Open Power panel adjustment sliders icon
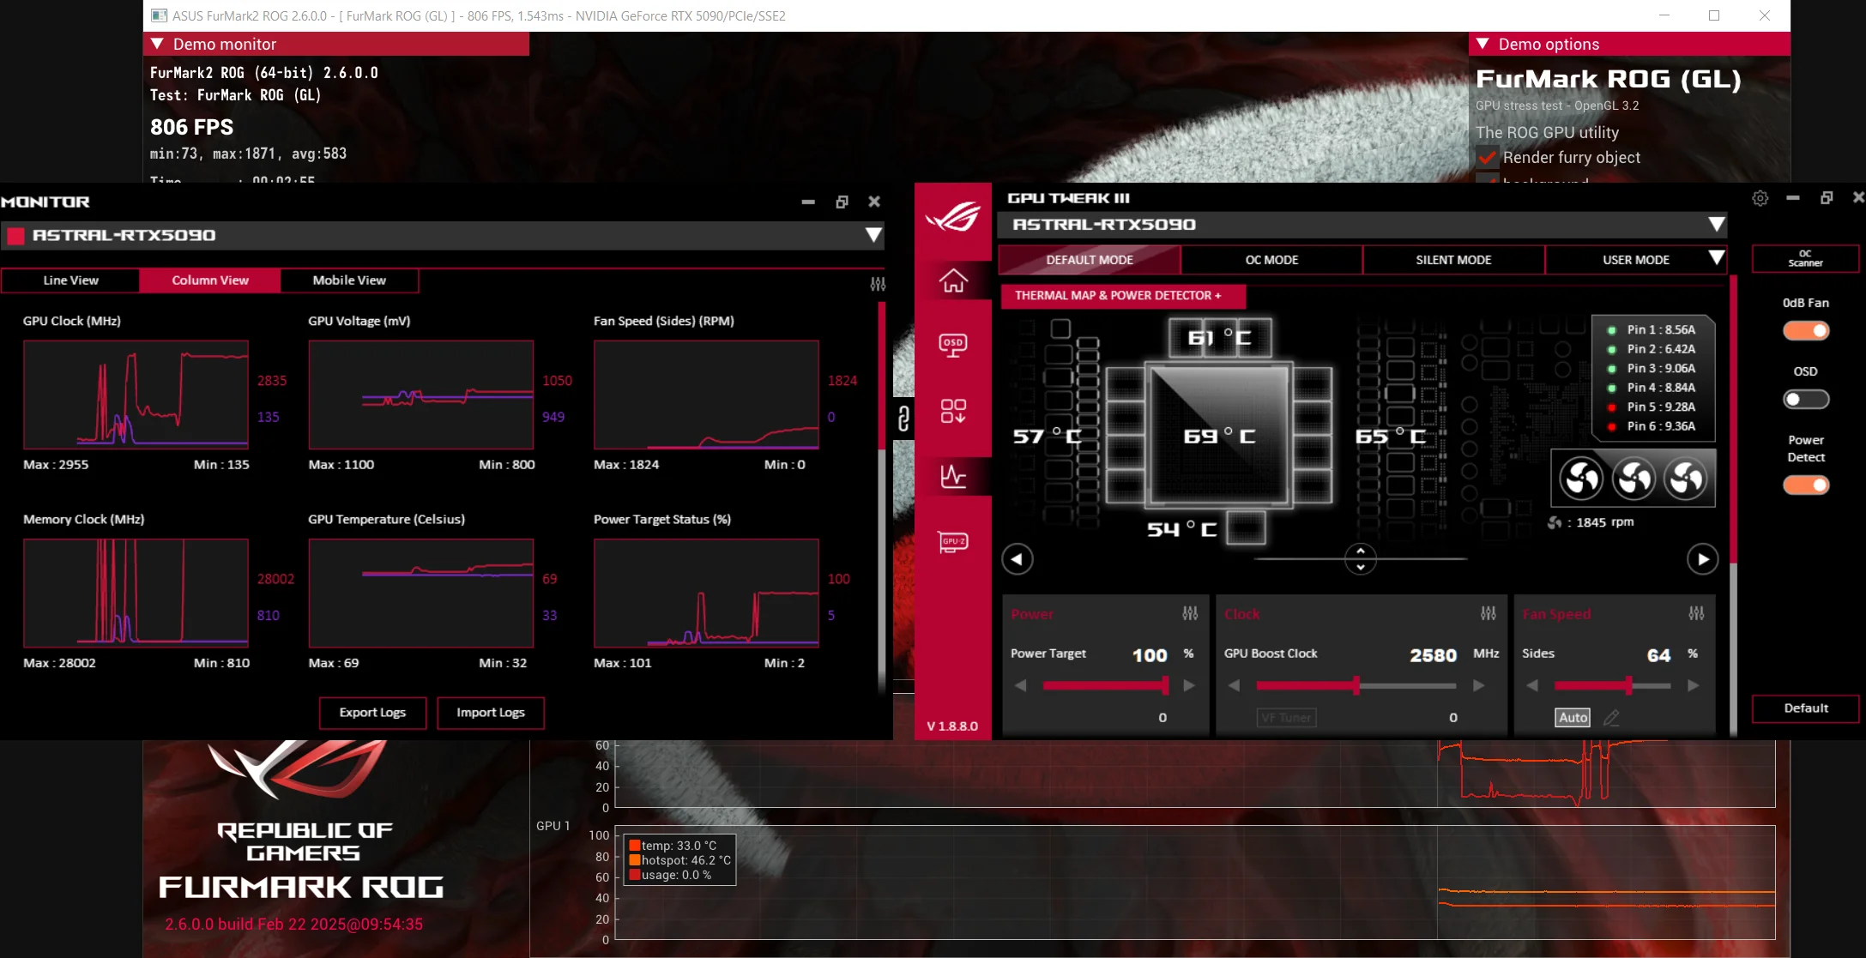This screenshot has height=958, width=1866. [1190, 613]
